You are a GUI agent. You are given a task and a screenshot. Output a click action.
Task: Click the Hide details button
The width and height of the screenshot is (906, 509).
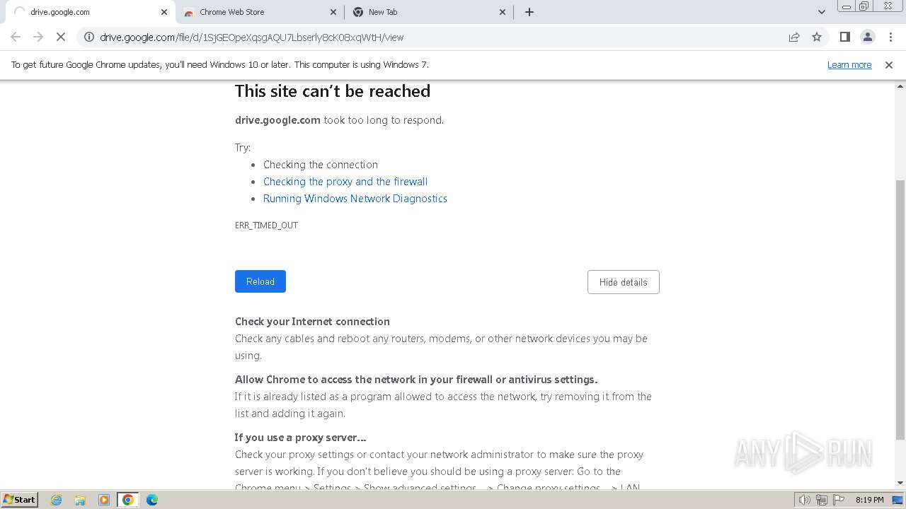coord(624,282)
